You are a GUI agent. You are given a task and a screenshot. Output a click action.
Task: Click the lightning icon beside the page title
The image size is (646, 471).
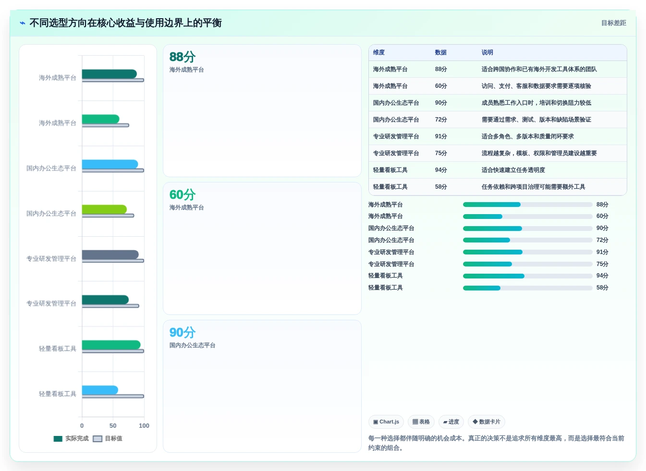tap(22, 23)
